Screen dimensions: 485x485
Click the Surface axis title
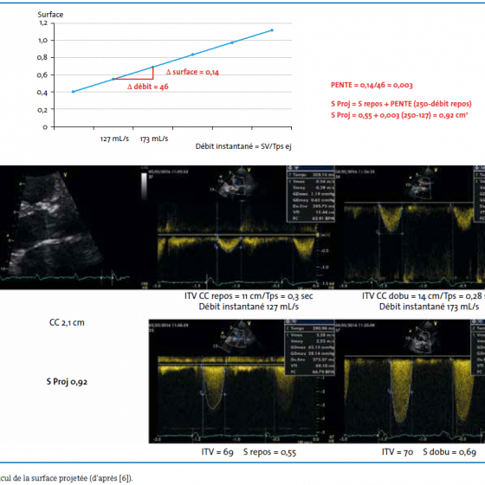50,15
